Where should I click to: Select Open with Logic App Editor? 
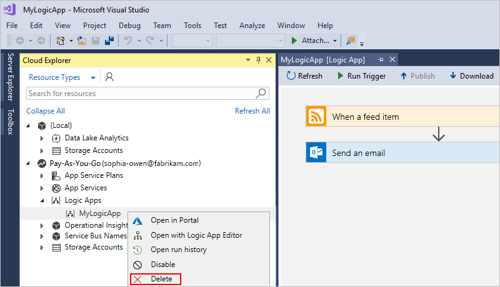(x=196, y=235)
